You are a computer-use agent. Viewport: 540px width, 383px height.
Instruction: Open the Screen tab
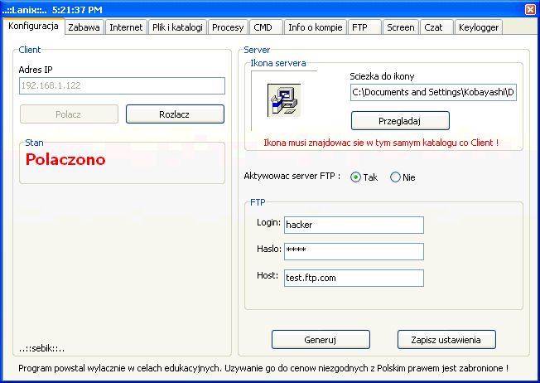[401, 27]
